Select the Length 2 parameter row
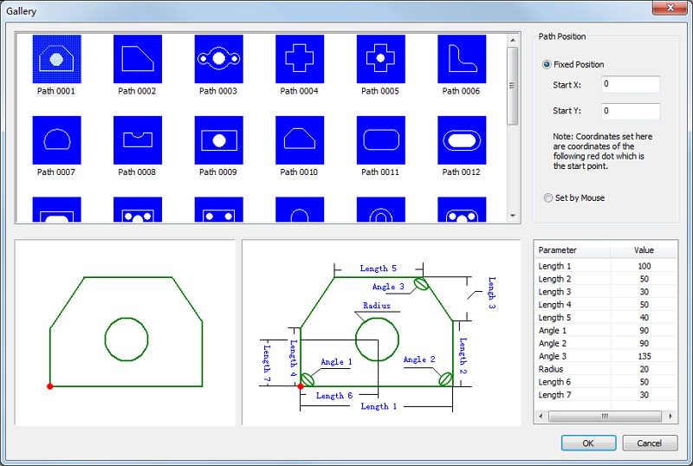The width and height of the screenshot is (693, 466). pyautogui.click(x=606, y=279)
